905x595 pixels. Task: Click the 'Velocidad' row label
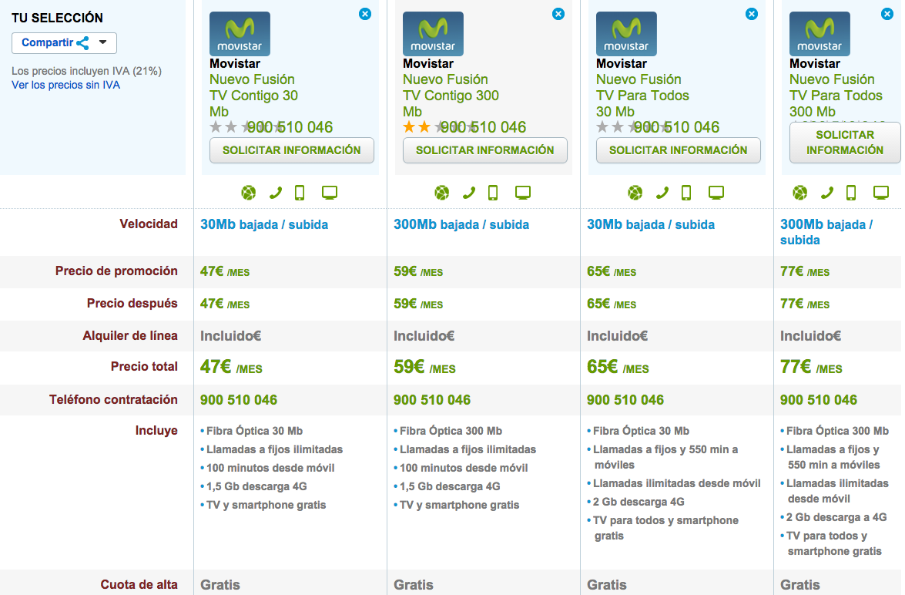point(149,224)
